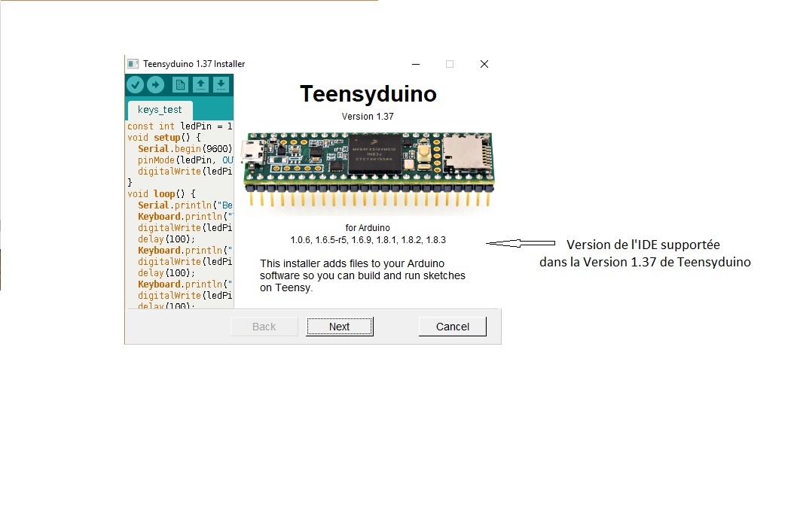Click the 'Version de l'IDE supportée' annotation text
The width and height of the screenshot is (797, 517).
643,245
